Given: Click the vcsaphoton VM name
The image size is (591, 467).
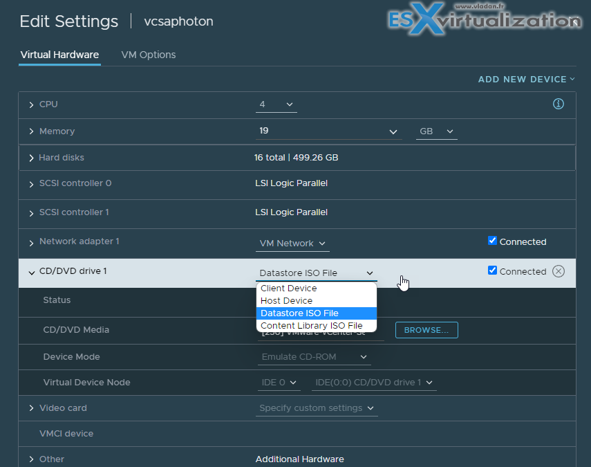Looking at the screenshot, I should pos(178,21).
